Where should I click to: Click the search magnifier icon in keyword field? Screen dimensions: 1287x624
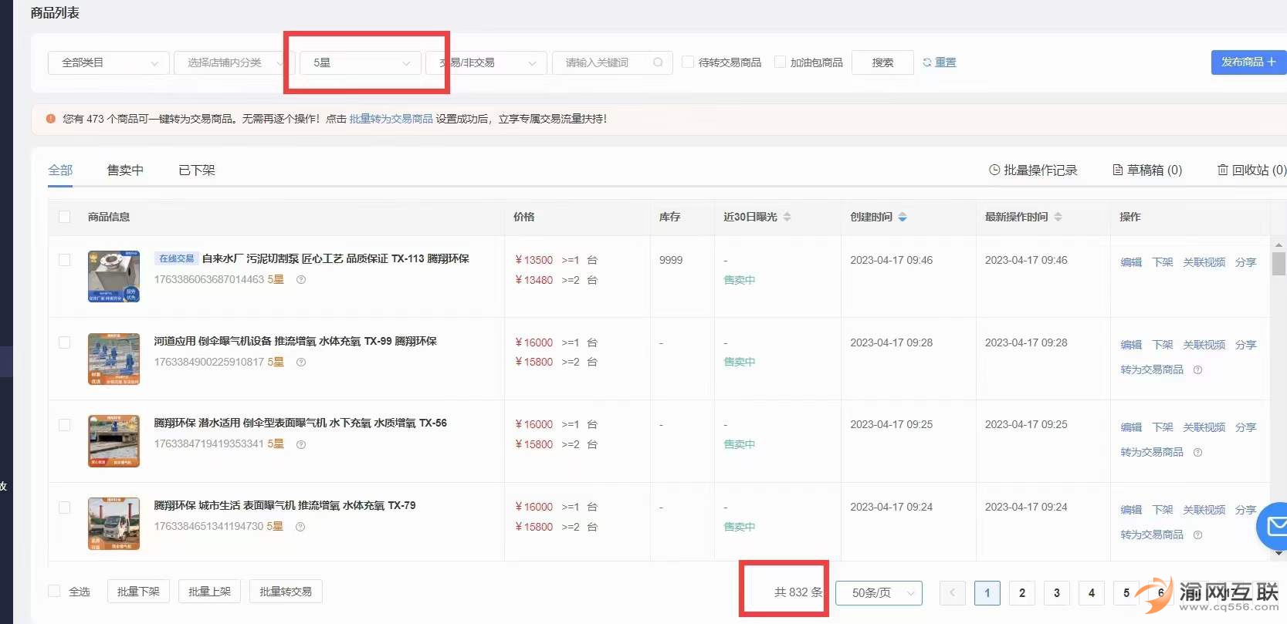tap(658, 62)
